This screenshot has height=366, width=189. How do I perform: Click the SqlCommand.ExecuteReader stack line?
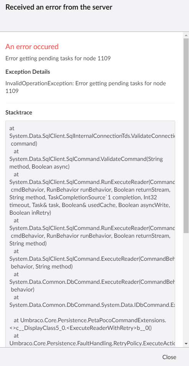(92, 259)
